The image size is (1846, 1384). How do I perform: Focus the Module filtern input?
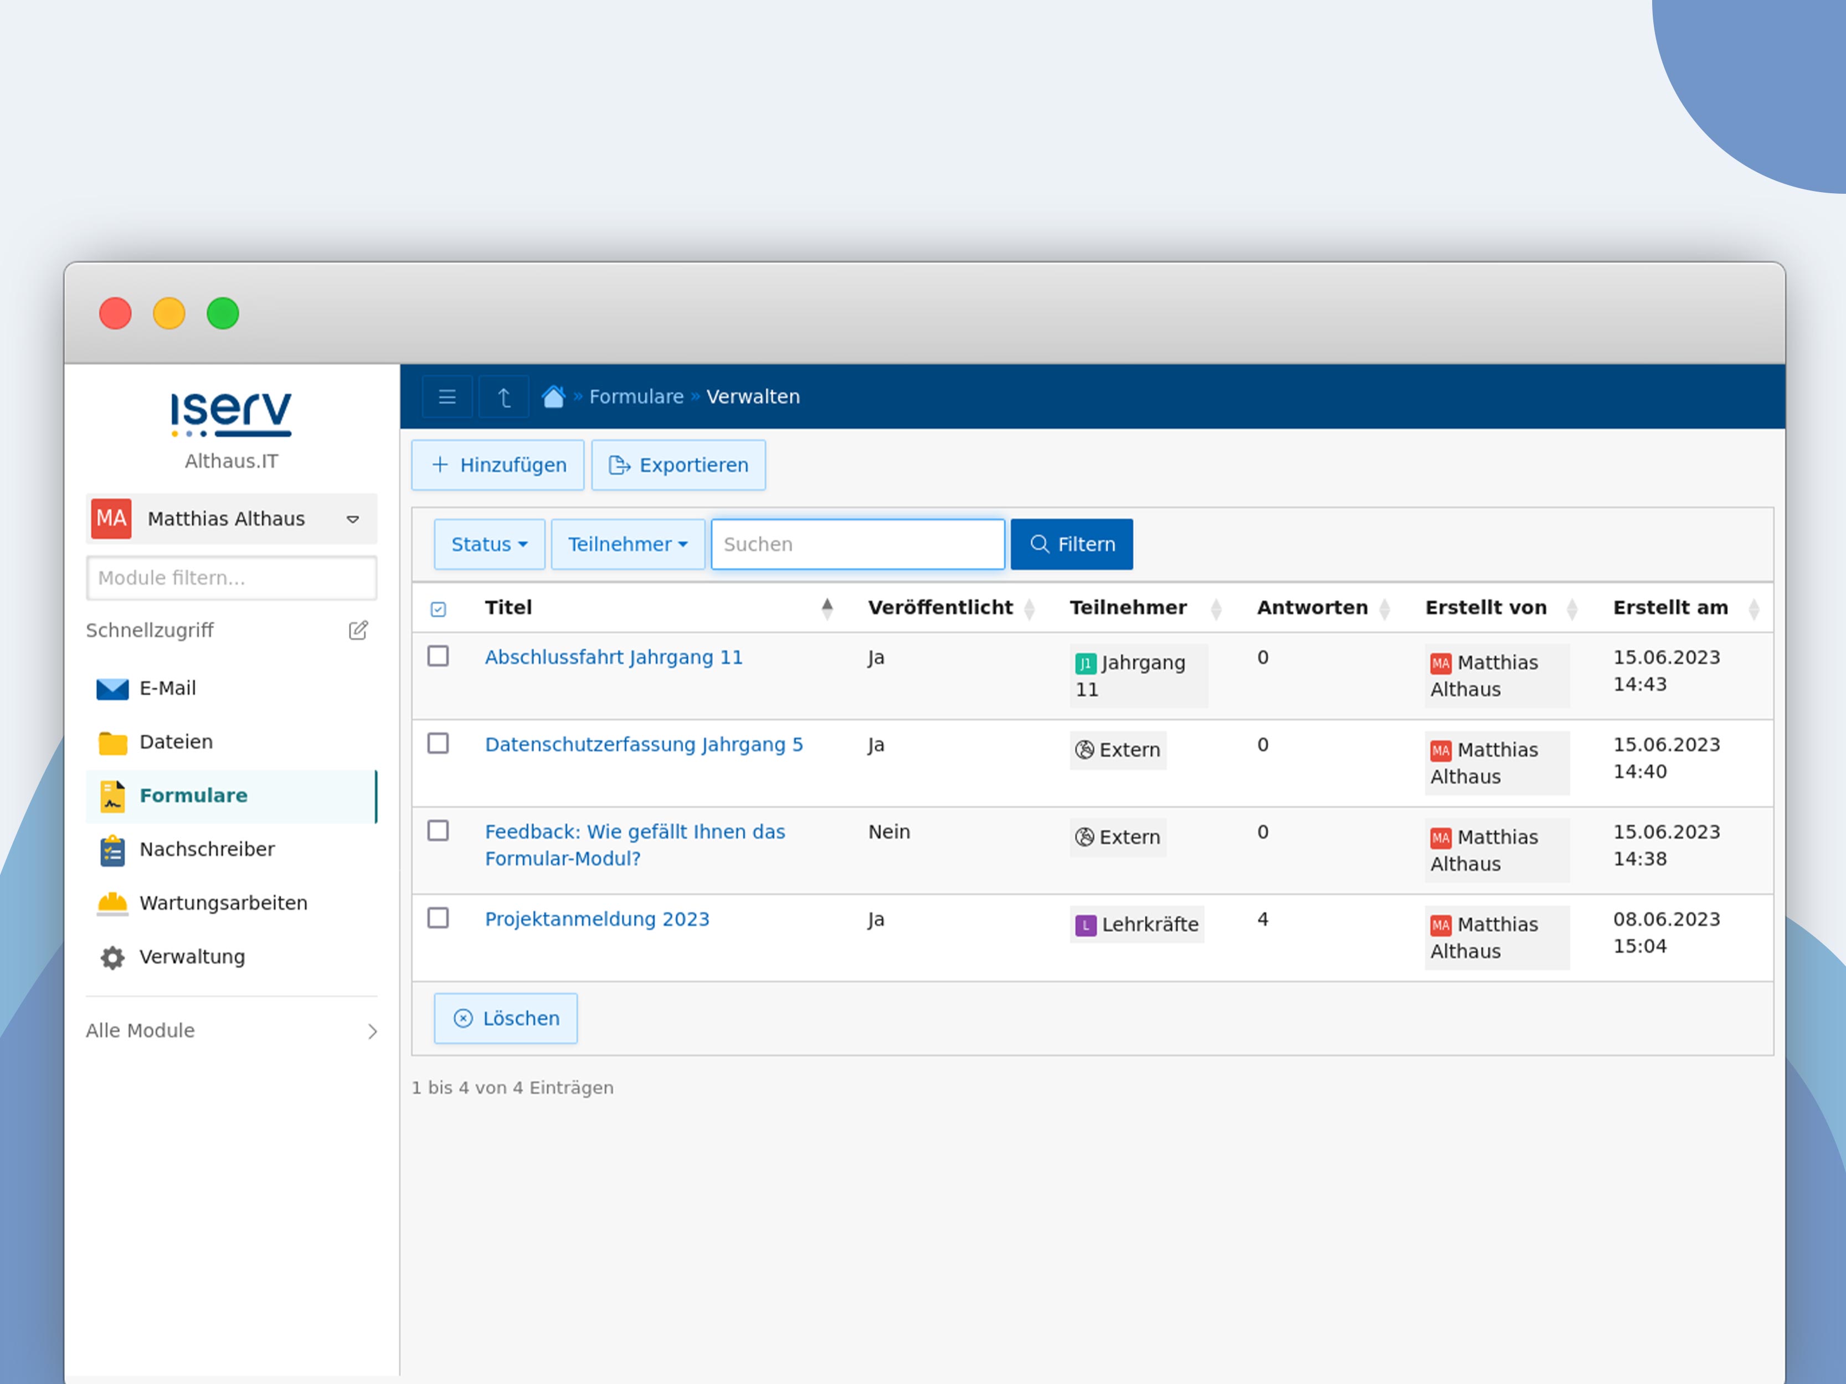(231, 578)
